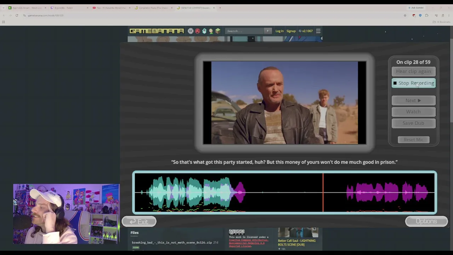
Task: Open the apps grid icon in bookmarks bar
Action: coord(4,22)
